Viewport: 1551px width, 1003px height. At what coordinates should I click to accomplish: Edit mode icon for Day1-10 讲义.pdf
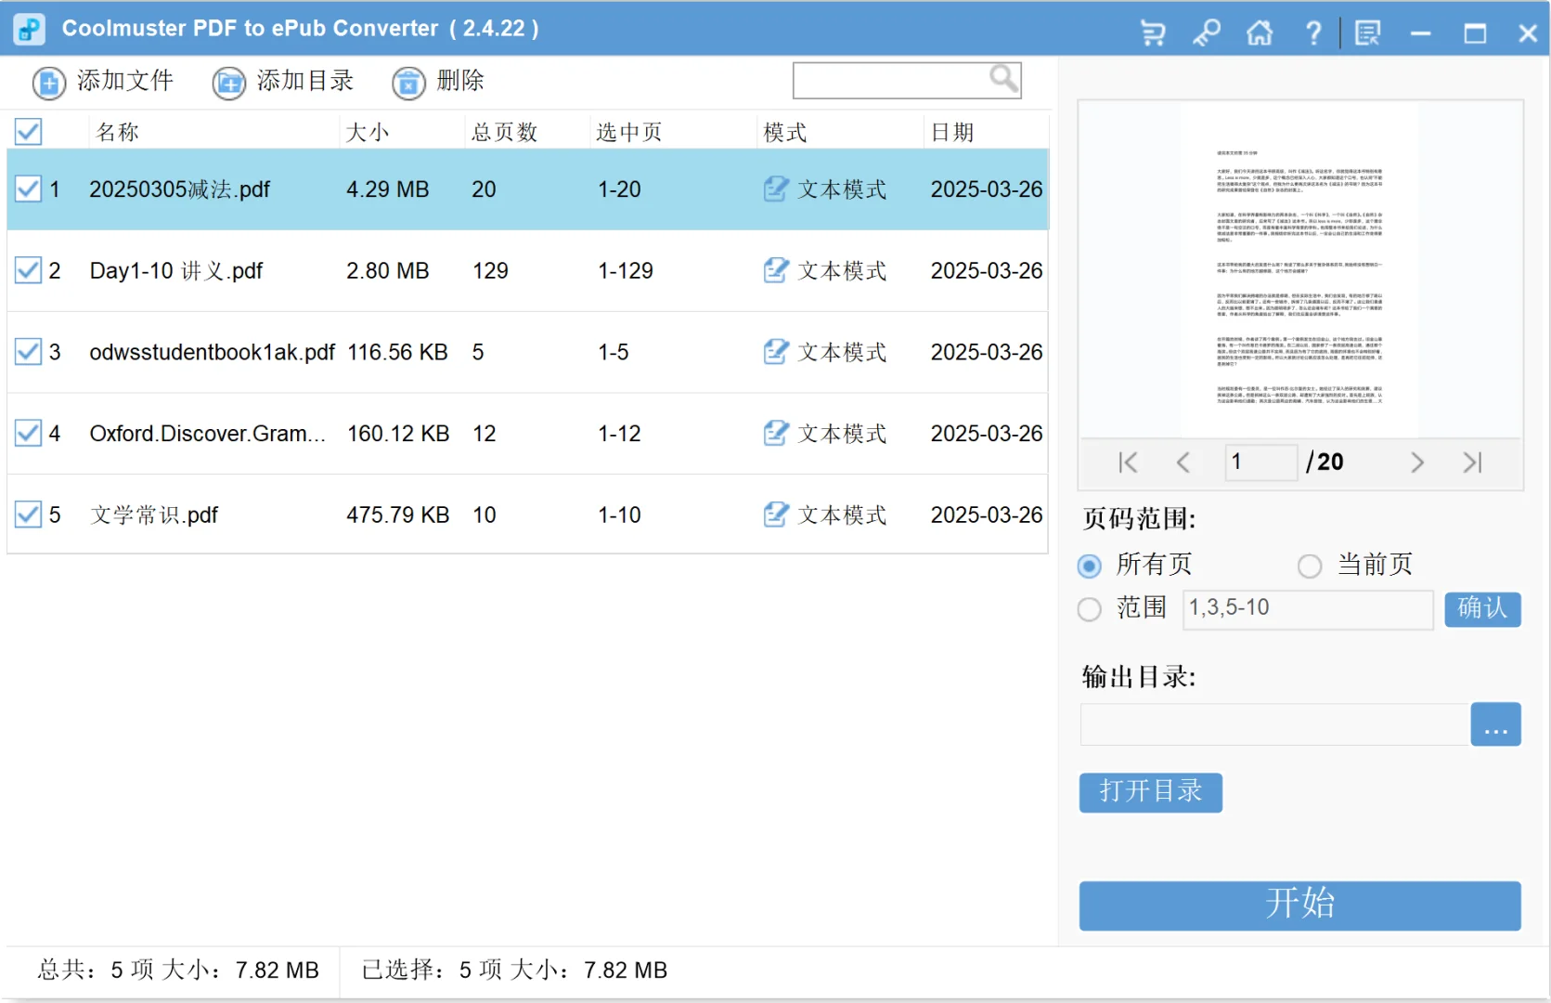click(x=776, y=270)
